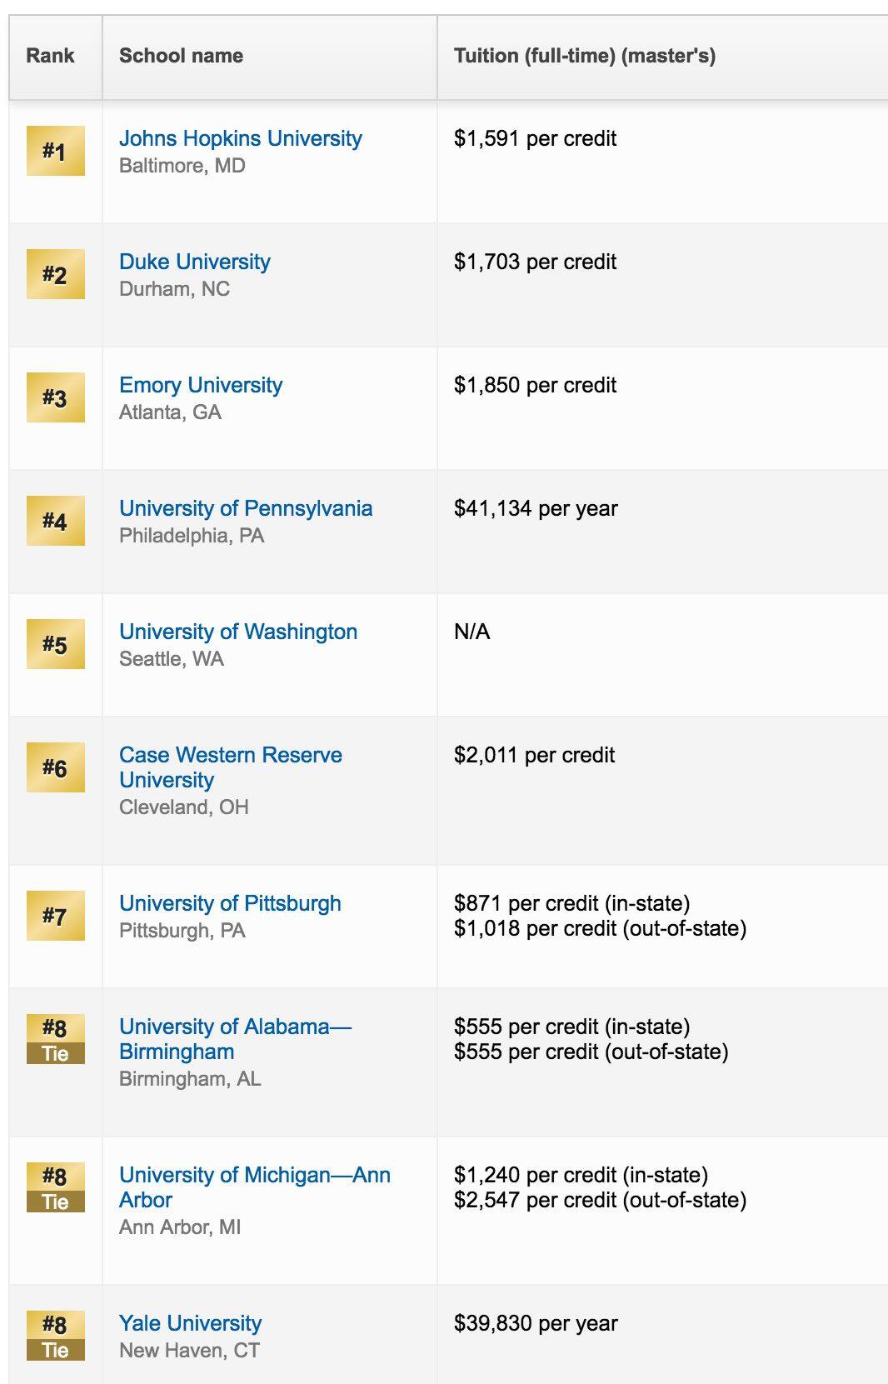Open Case Western Reserve University link

[230, 767]
